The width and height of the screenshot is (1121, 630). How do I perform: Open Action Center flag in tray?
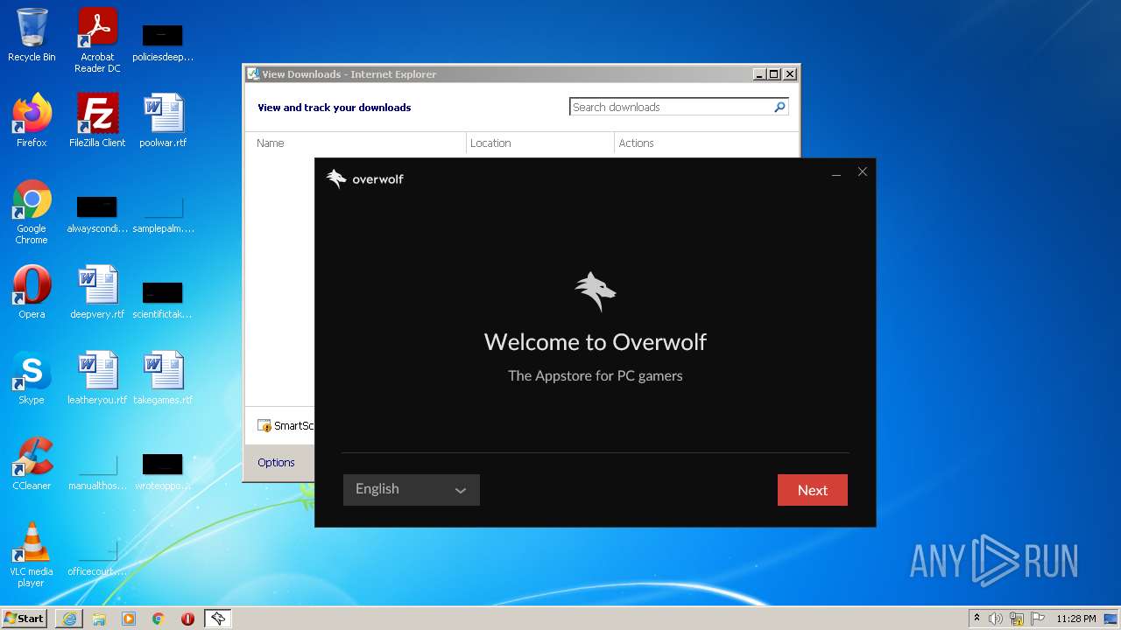pyautogui.click(x=1037, y=619)
